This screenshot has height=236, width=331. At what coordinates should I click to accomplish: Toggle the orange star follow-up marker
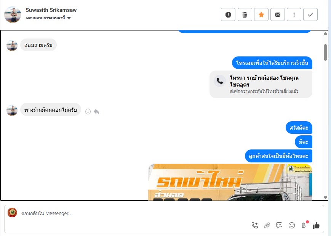261,14
